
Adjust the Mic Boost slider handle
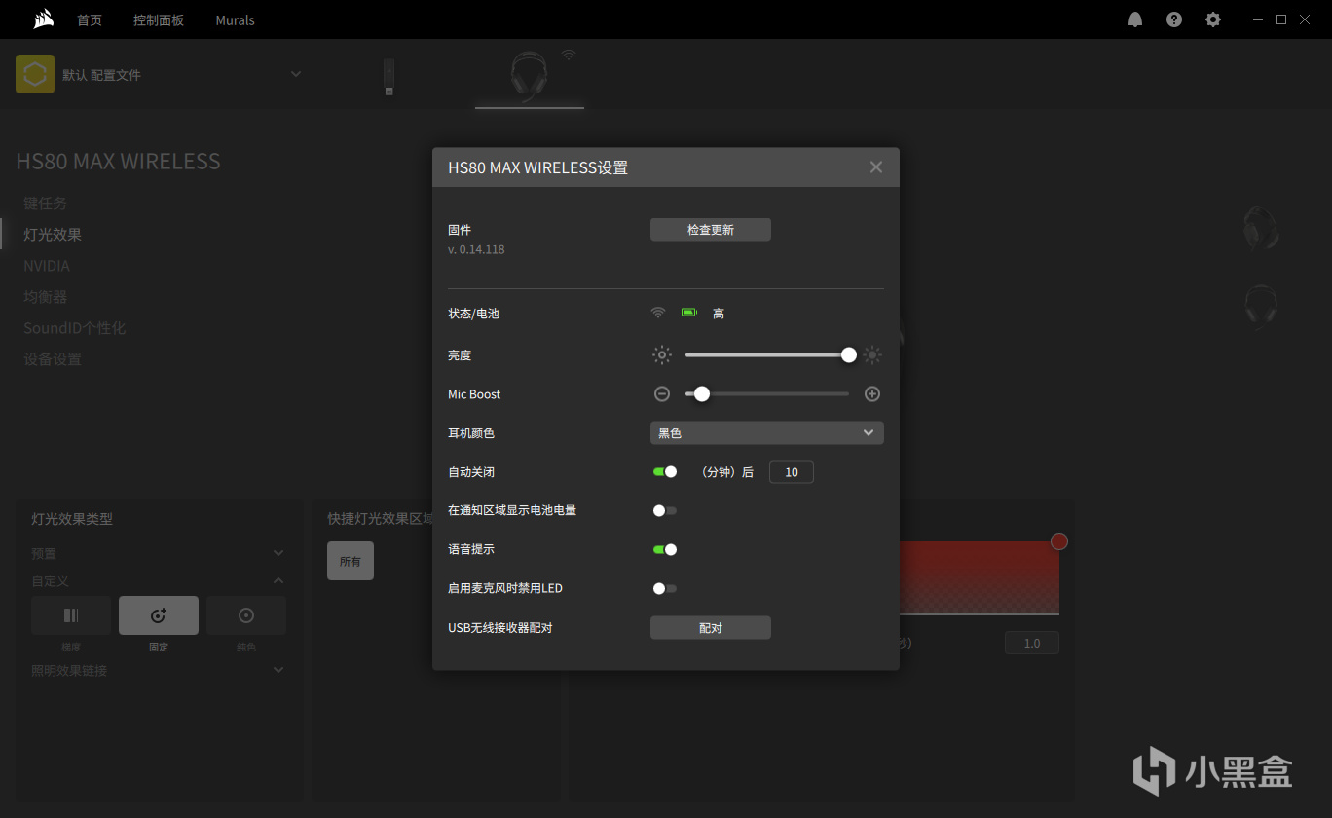(701, 394)
